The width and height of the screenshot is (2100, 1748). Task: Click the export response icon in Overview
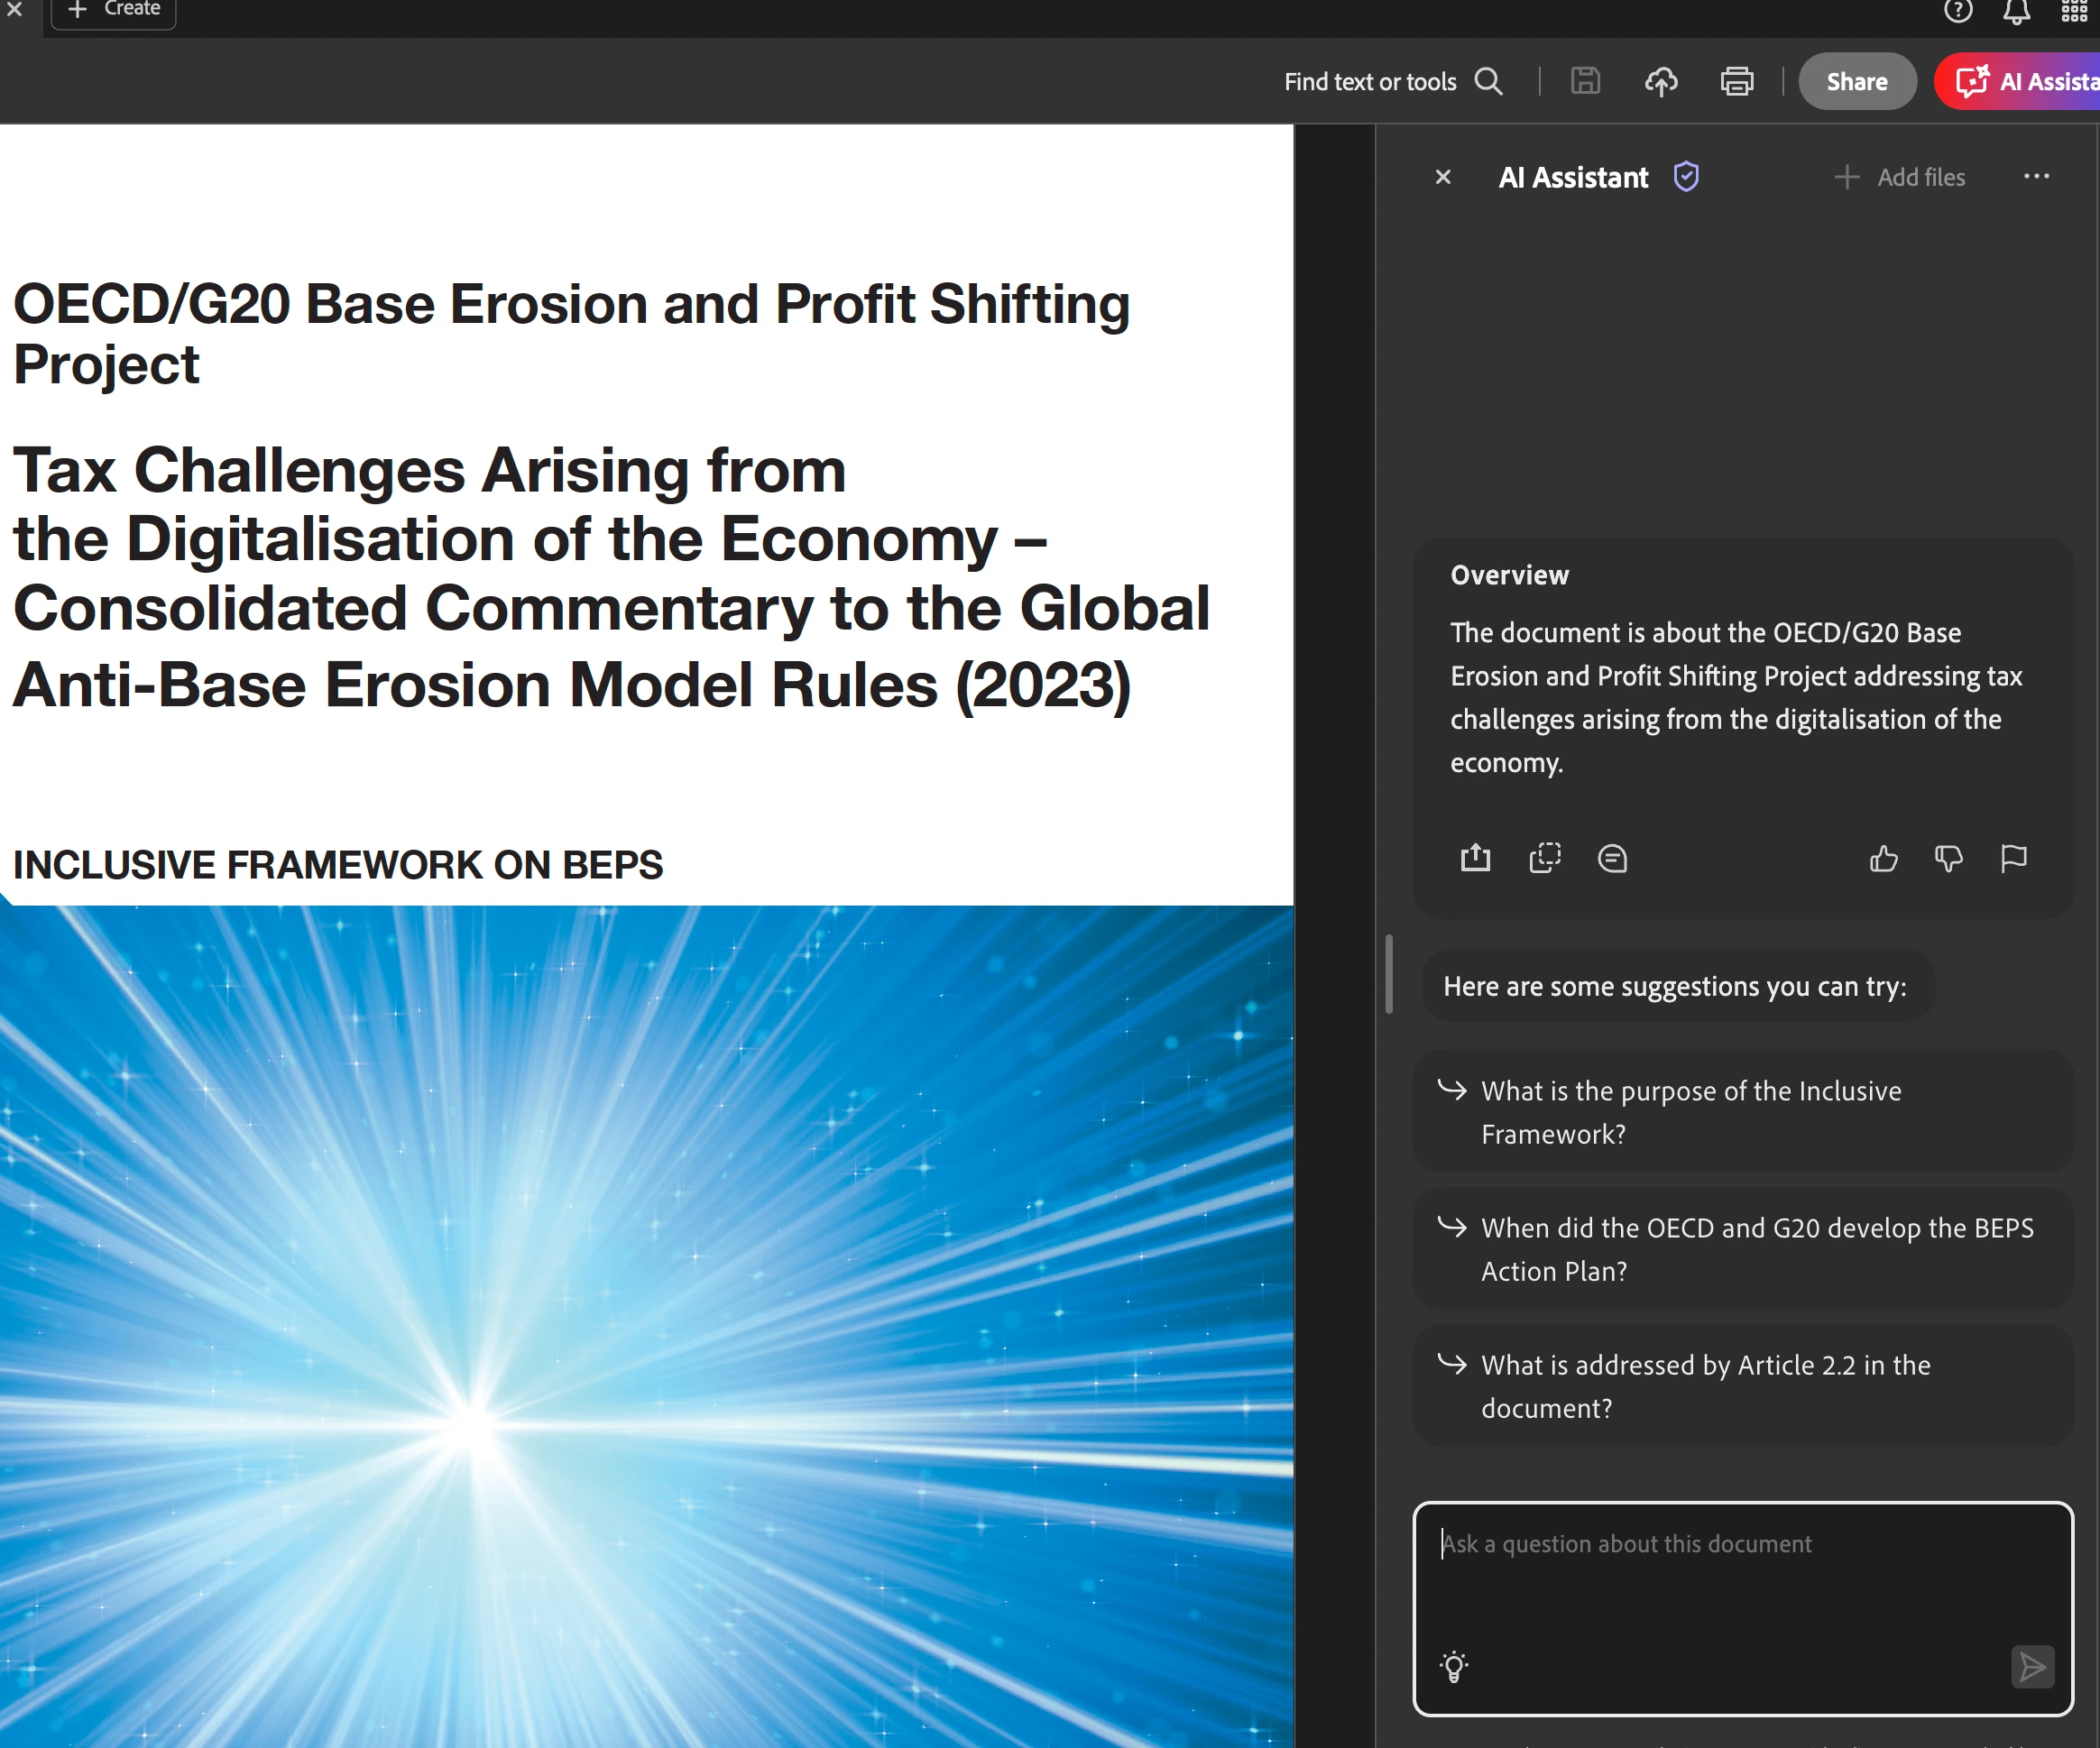point(1475,858)
